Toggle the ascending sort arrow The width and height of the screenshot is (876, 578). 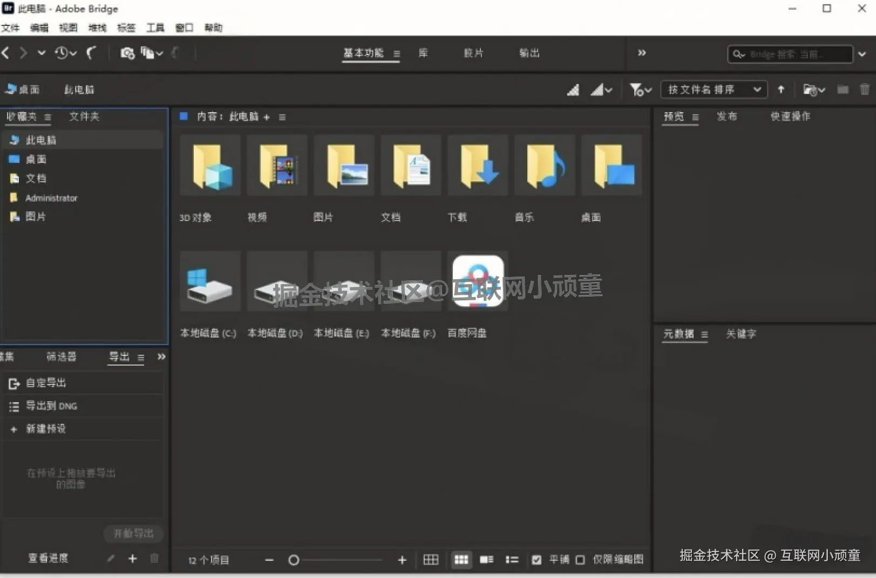(x=780, y=90)
